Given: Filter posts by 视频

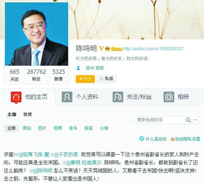Looking at the screenshot, I should point(58,128).
